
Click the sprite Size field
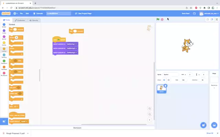click(183, 80)
